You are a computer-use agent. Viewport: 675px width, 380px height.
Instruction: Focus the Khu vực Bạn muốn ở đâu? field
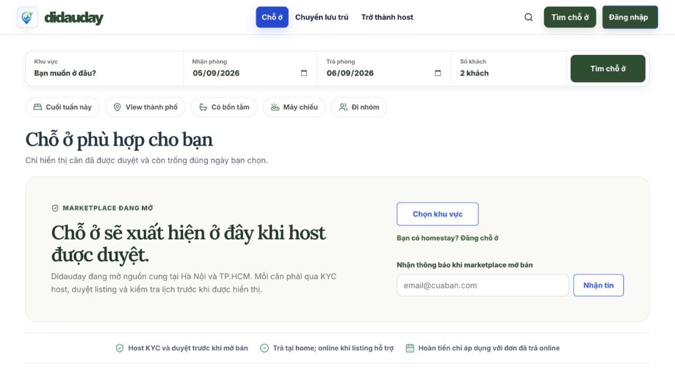[105, 68]
